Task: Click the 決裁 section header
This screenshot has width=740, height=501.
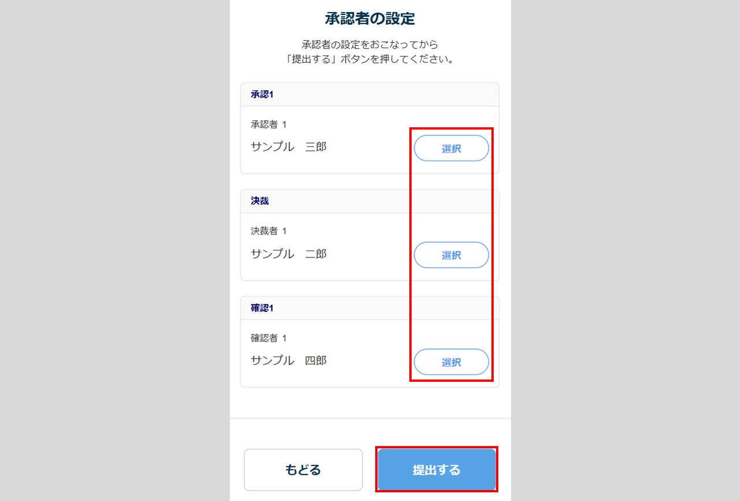Action: (260, 201)
